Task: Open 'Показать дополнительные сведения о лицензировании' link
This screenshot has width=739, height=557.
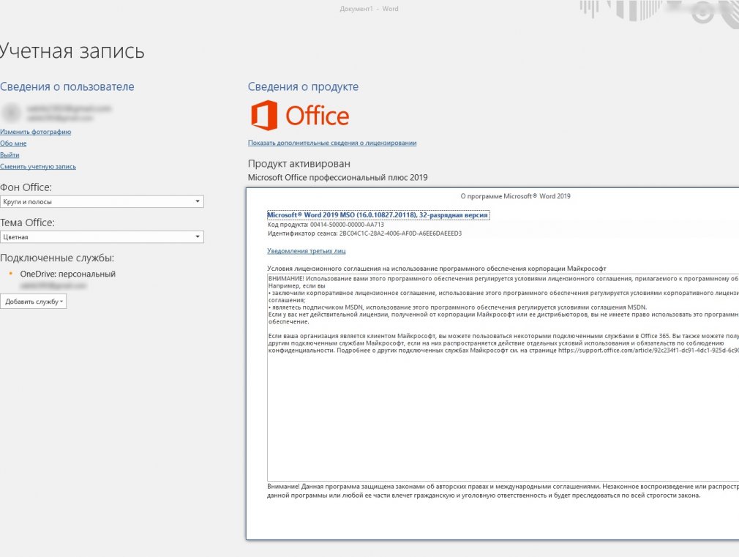Action: click(332, 143)
